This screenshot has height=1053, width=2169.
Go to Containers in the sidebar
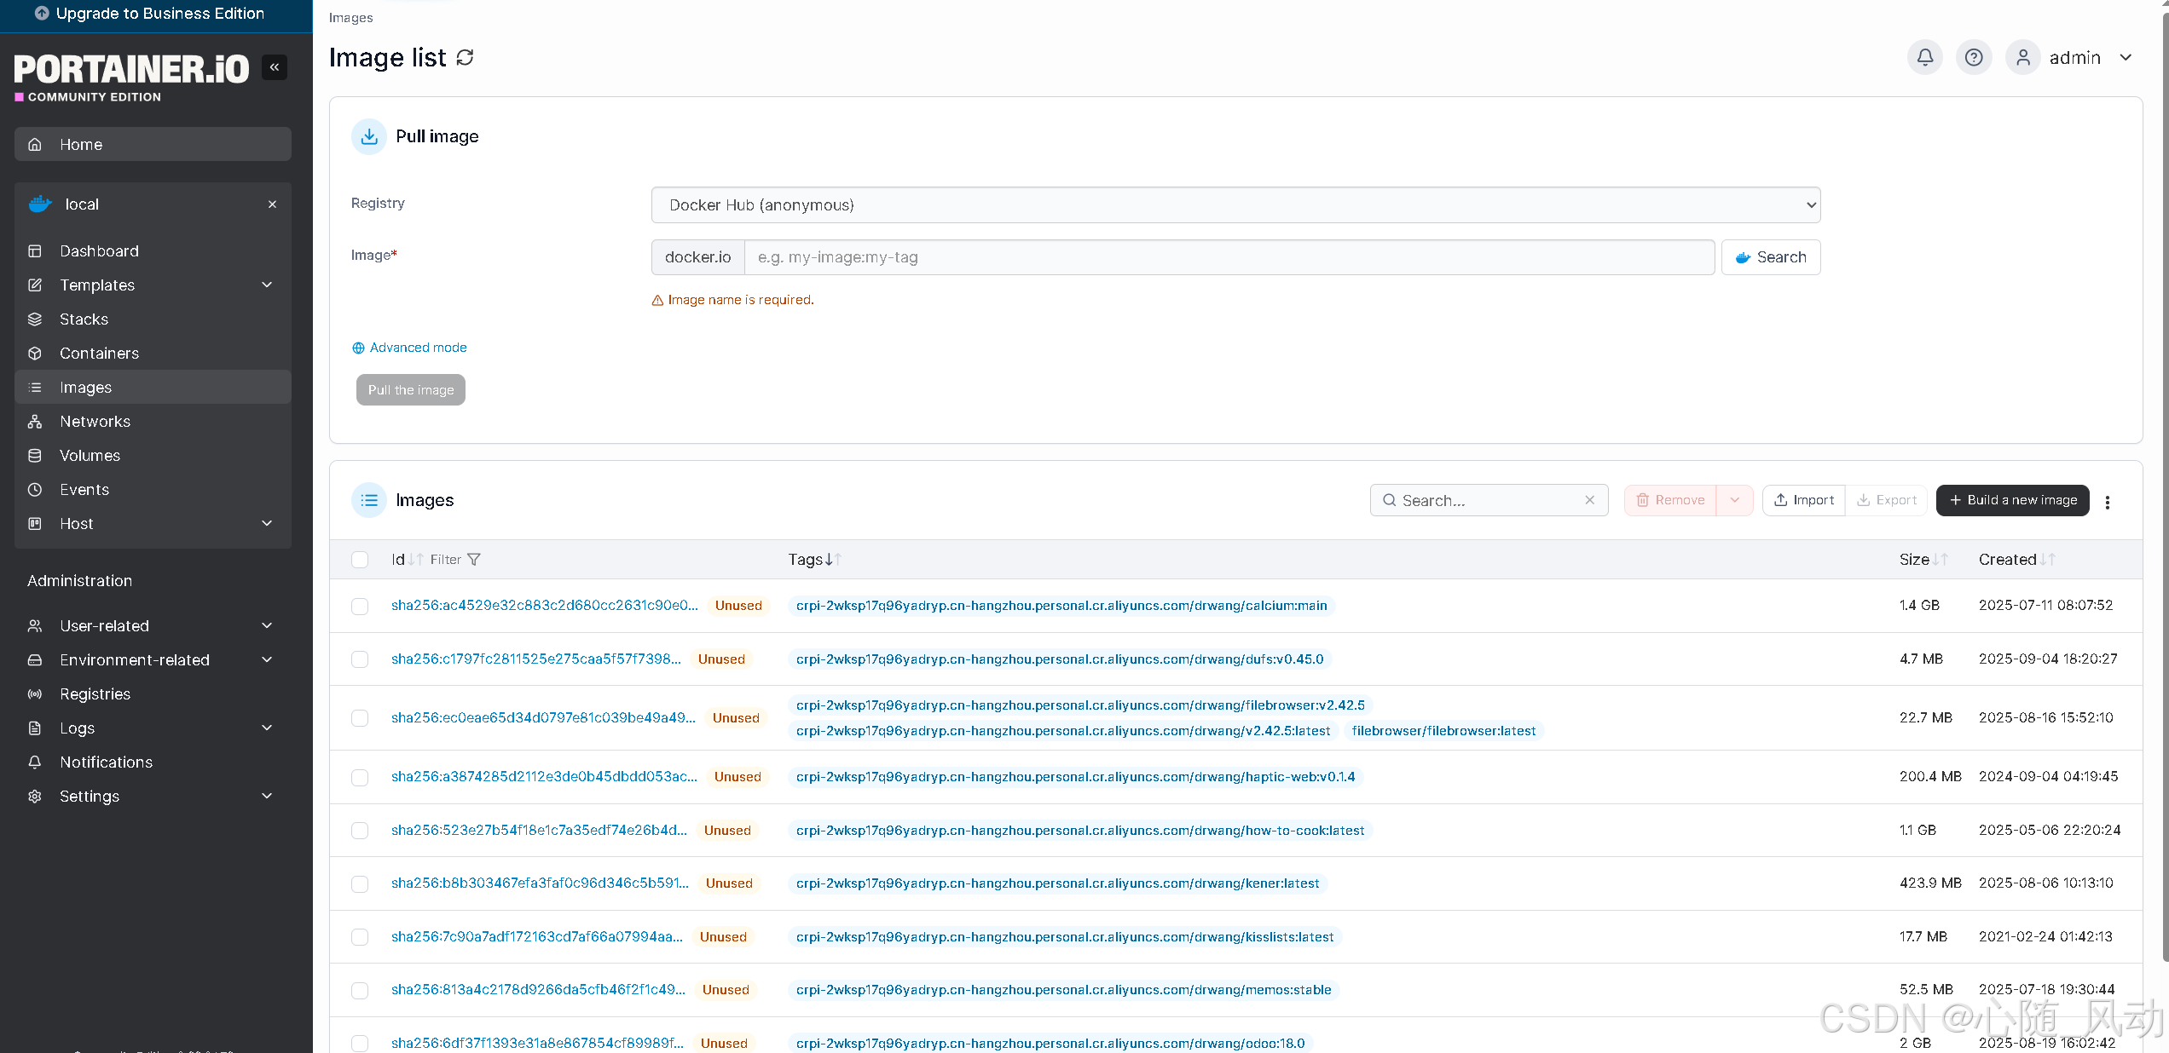pyautogui.click(x=99, y=353)
